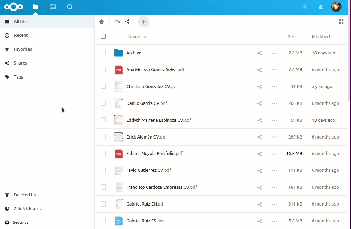Check the select-all files checkbox
This screenshot has height=229, width=351.
coord(103,36)
